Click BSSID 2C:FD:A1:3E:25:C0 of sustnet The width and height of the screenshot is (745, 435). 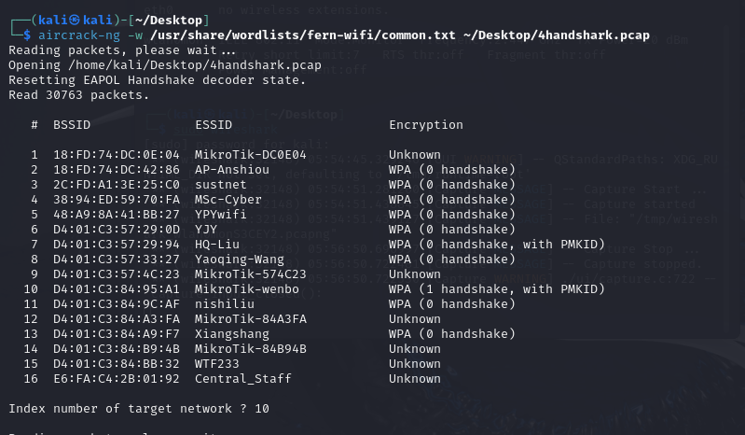[x=117, y=185]
